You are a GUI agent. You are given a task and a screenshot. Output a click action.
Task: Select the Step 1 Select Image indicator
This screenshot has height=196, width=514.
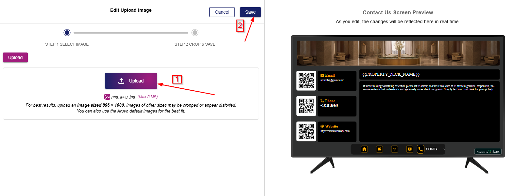(67, 33)
